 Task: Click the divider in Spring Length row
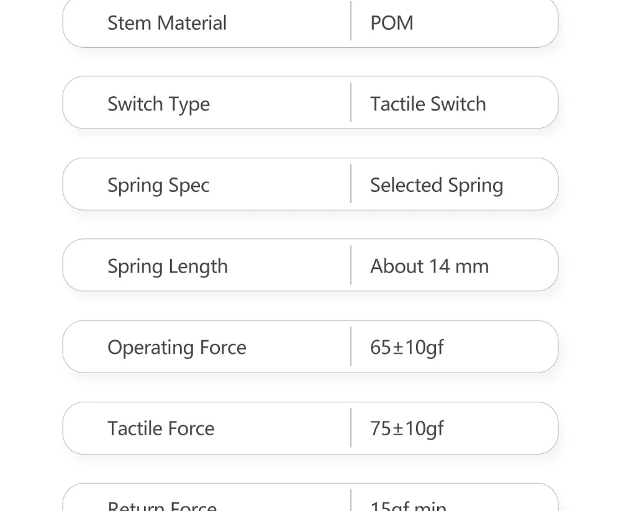pos(351,265)
